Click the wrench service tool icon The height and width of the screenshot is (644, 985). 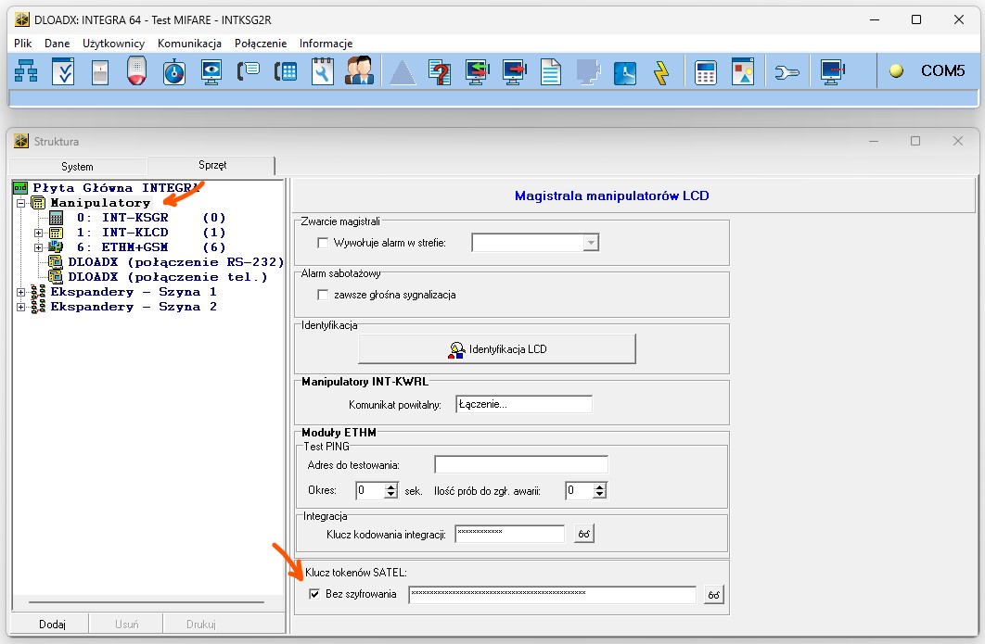(787, 71)
